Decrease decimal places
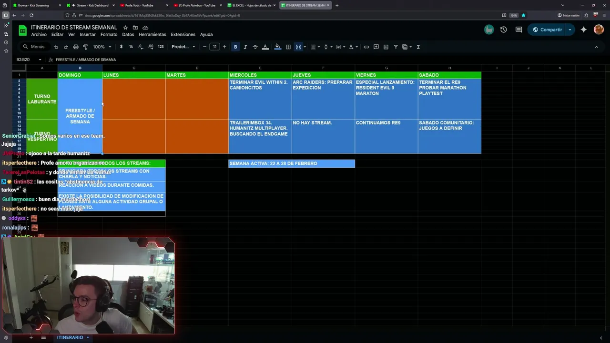Image resolution: width=610 pixels, height=343 pixels. click(140, 47)
